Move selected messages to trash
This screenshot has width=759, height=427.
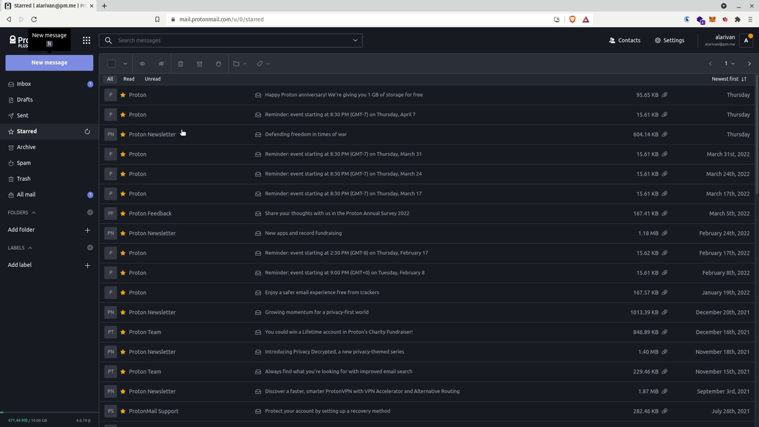pyautogui.click(x=181, y=63)
